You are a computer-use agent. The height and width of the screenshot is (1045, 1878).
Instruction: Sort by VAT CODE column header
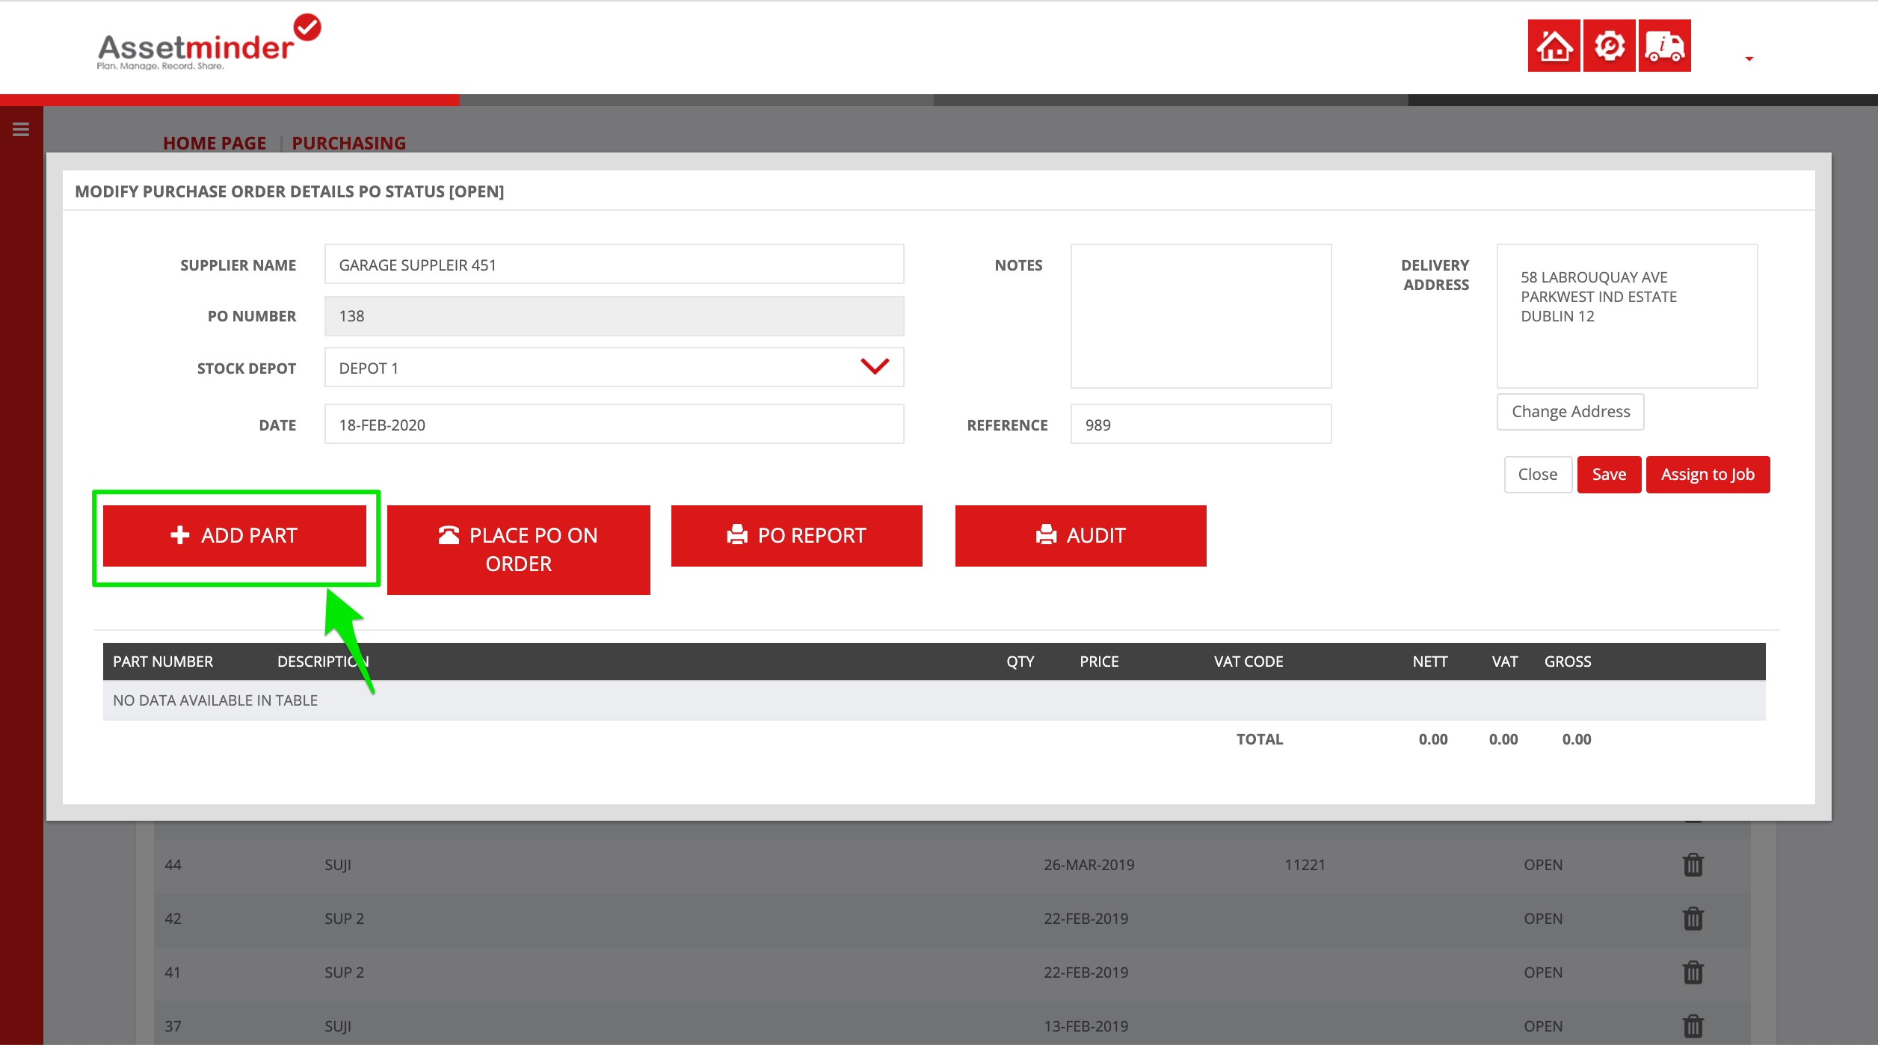coord(1248,662)
